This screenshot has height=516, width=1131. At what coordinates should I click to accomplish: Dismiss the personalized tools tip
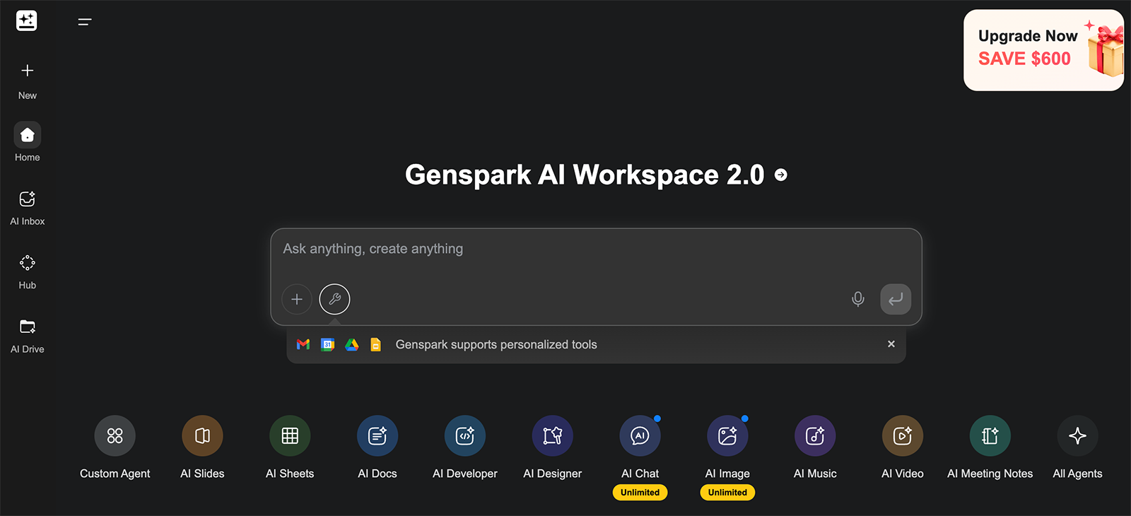[x=891, y=344]
